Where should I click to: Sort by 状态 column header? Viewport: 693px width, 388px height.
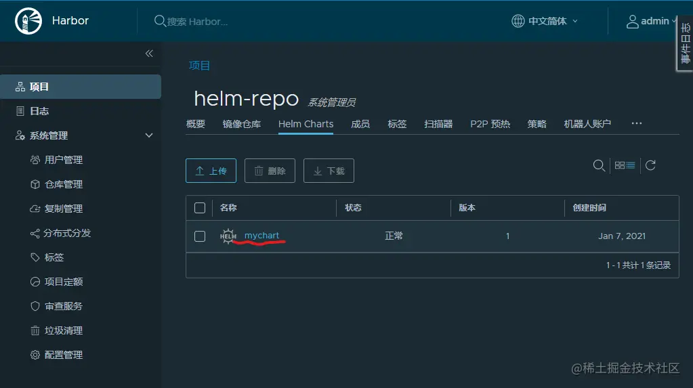click(353, 208)
